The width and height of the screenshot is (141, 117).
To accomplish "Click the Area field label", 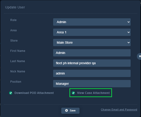I will [x=13, y=30].
